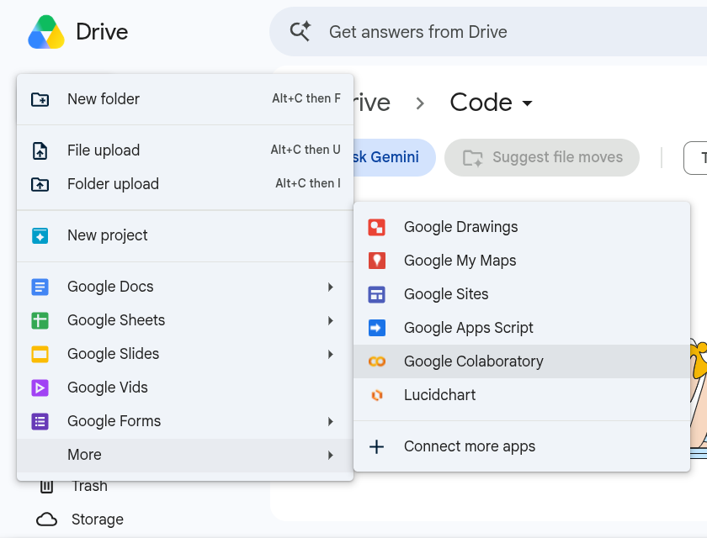Click the Google Sites icon
Image resolution: width=707 pixels, height=538 pixels.
pos(376,294)
